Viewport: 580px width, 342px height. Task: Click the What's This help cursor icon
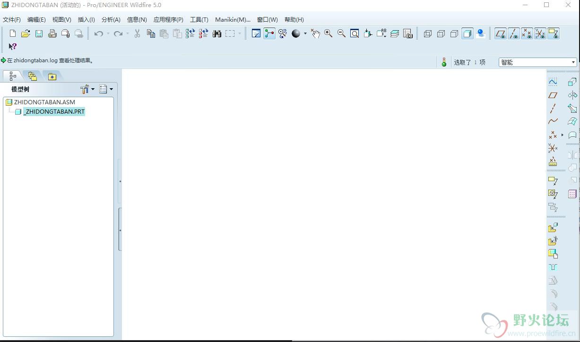(13, 46)
